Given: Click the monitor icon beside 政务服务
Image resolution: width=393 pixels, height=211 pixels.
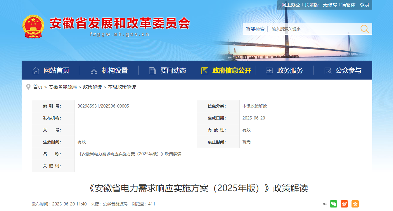Looking at the screenshot, I should (269, 71).
